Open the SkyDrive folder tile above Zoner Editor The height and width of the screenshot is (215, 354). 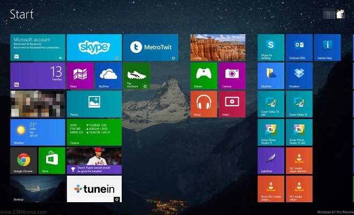click(x=271, y=76)
